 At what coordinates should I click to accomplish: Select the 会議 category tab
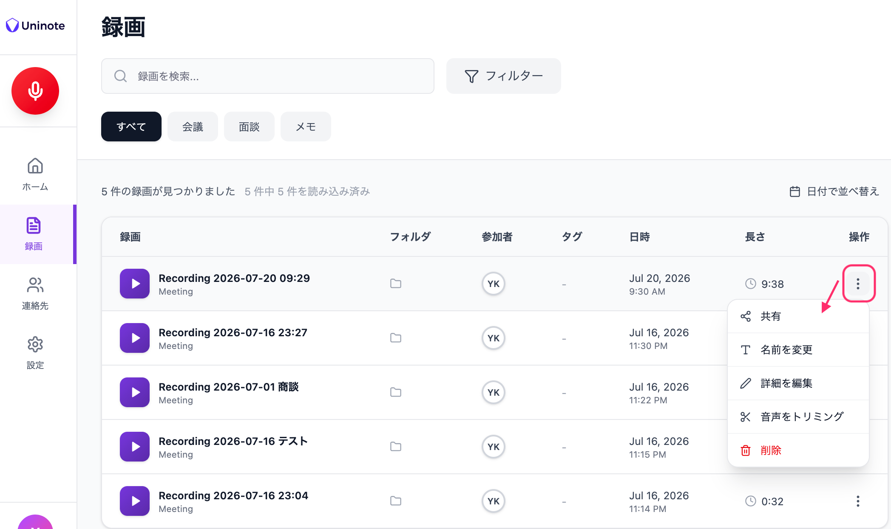pos(193,127)
